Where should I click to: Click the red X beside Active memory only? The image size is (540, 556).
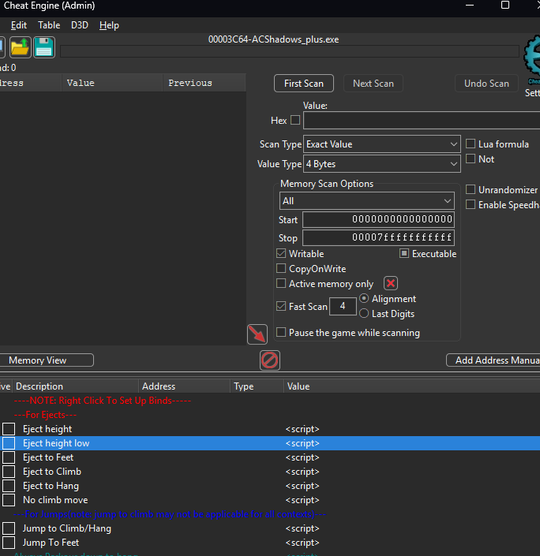tap(390, 283)
